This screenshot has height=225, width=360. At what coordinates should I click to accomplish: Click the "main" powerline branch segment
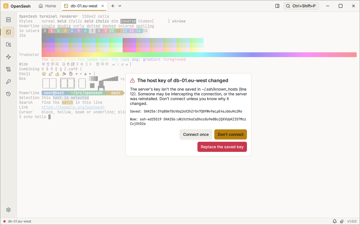click(116, 93)
